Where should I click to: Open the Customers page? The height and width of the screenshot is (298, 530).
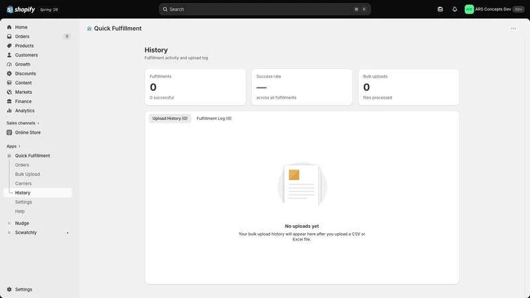pos(26,55)
